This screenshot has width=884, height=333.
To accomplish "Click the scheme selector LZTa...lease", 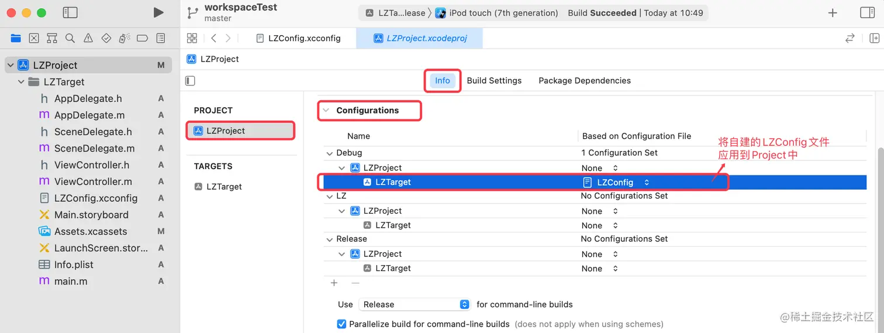I will 395,13.
